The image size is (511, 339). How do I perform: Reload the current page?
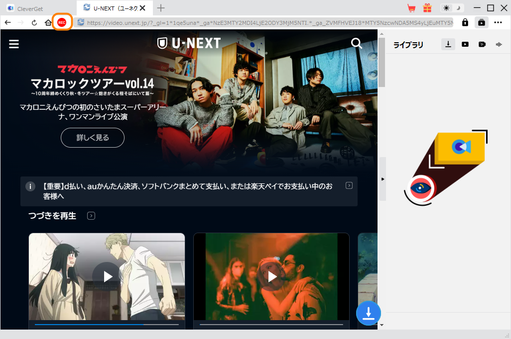coord(34,22)
